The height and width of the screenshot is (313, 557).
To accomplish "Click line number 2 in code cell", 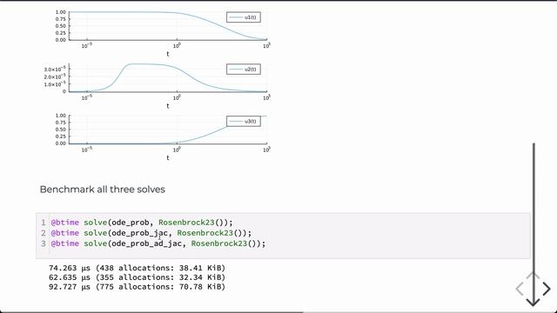I will [44, 233].
